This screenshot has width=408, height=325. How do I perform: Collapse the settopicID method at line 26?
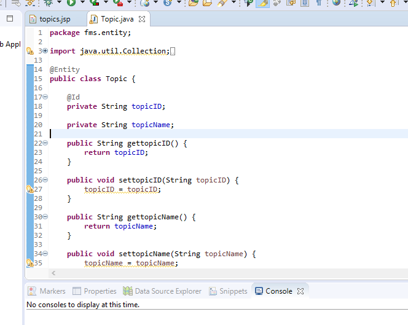tap(45, 180)
